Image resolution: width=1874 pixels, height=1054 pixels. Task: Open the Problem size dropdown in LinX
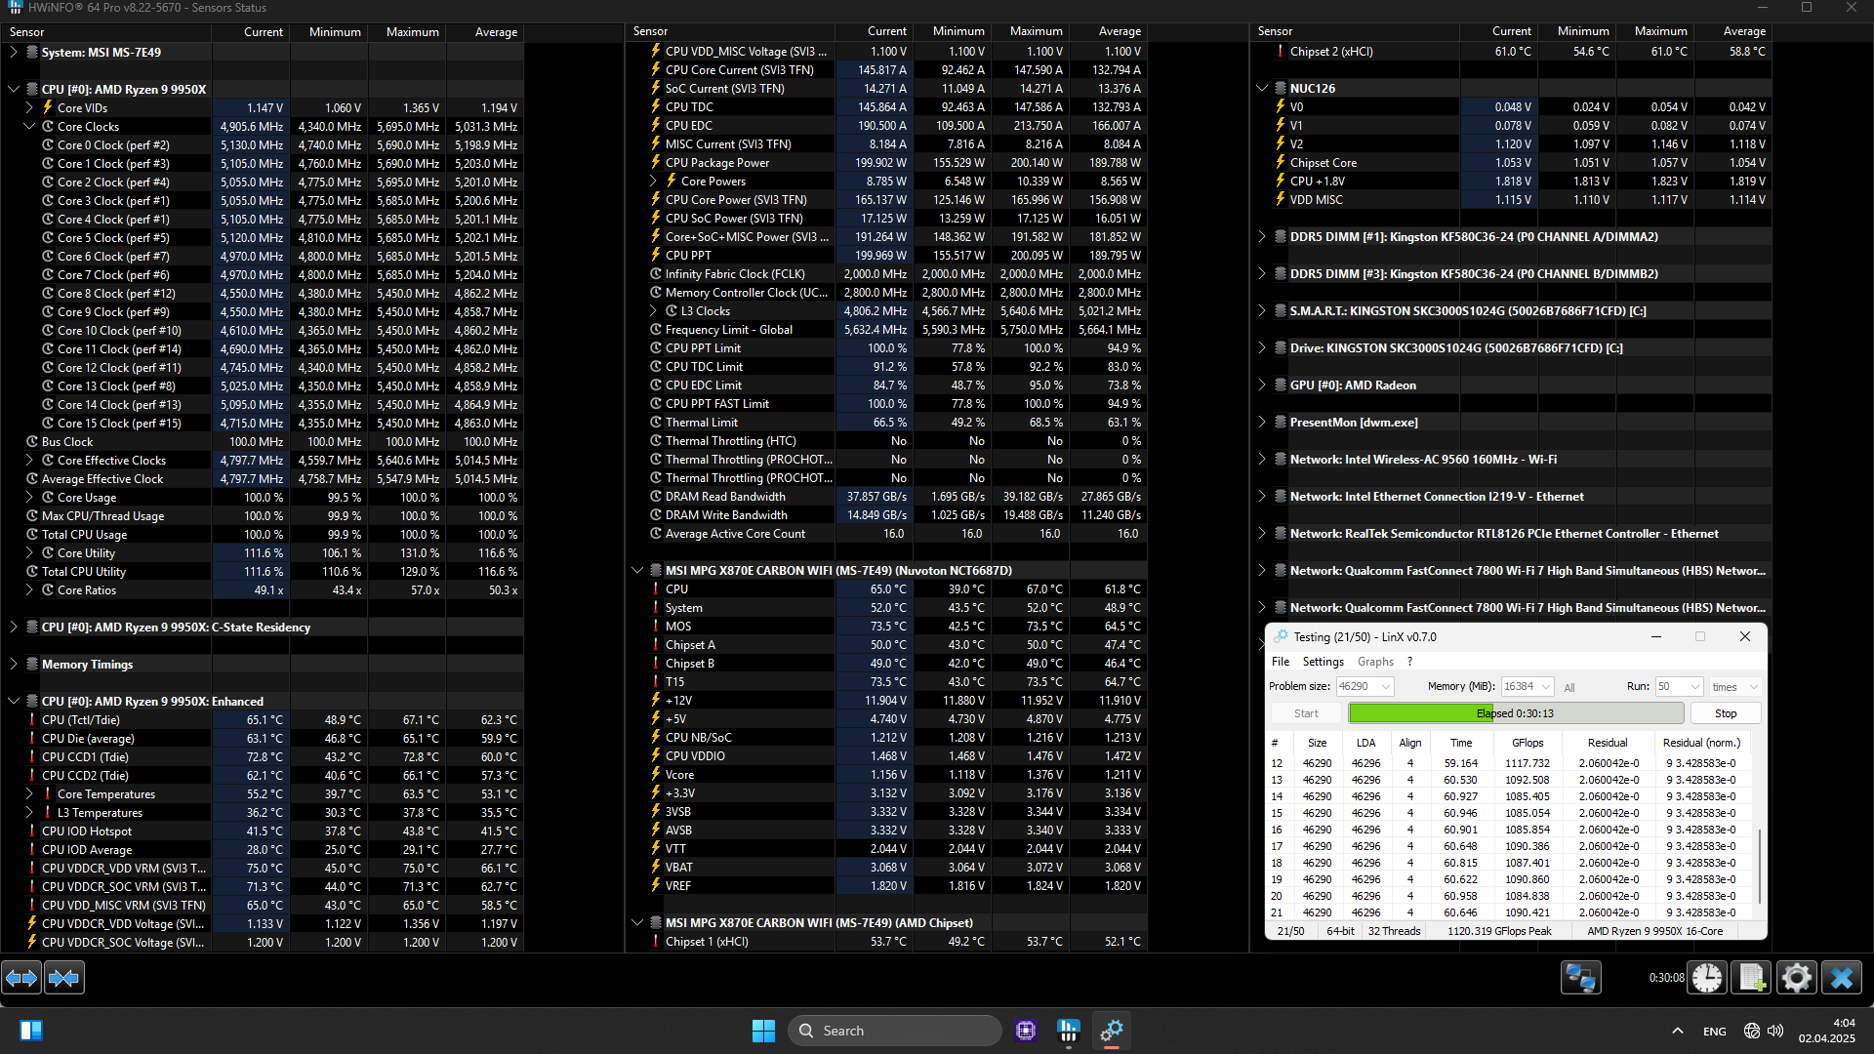1385,687
